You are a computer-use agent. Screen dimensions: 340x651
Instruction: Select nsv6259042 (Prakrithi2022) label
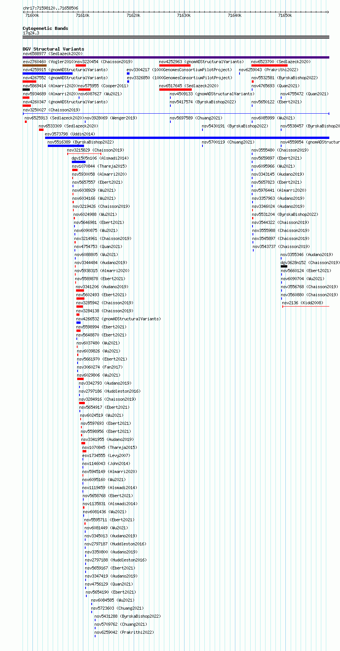(x=124, y=633)
